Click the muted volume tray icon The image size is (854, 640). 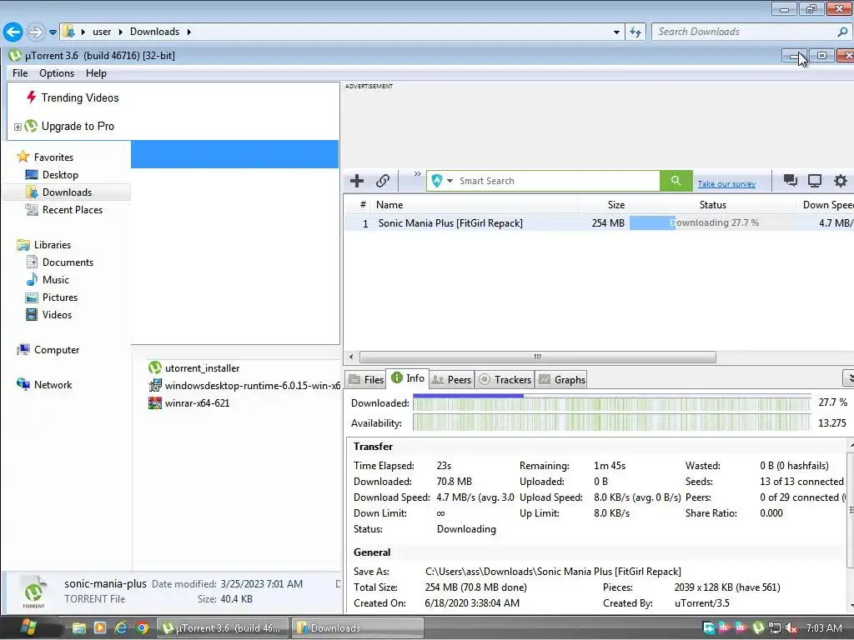pos(791,628)
